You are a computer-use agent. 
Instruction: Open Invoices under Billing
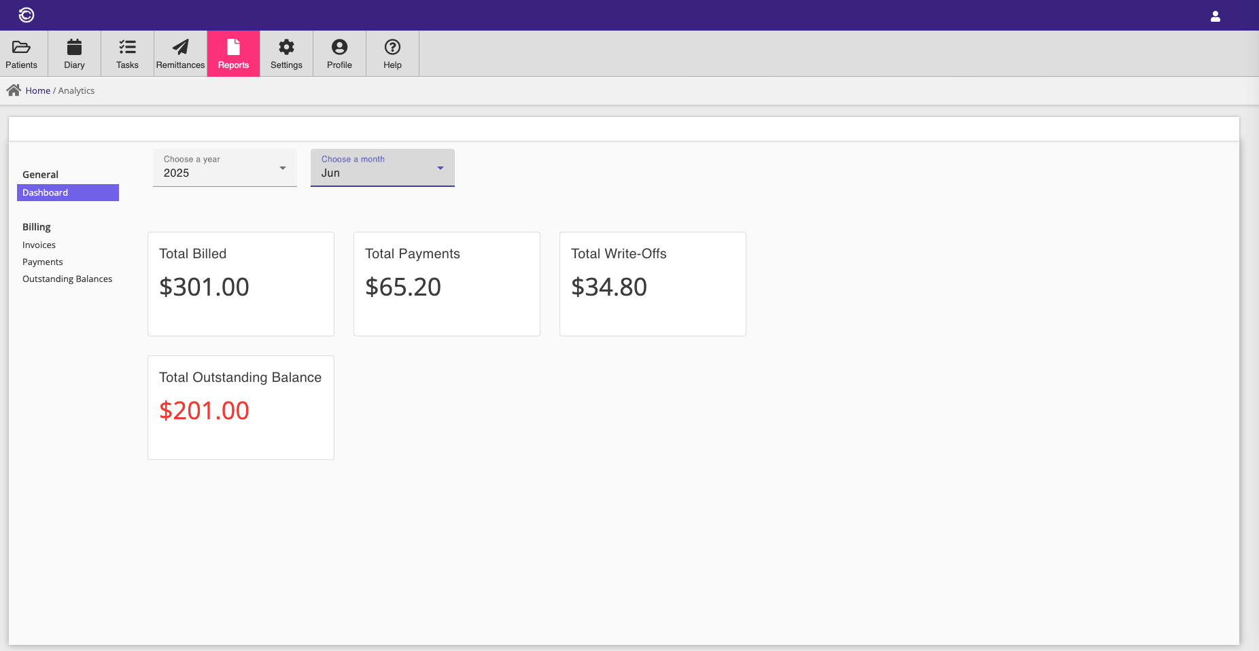tap(39, 245)
